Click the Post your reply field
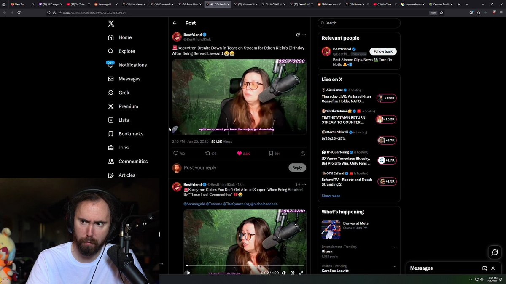Screen dimensions: 506x284 234,167
